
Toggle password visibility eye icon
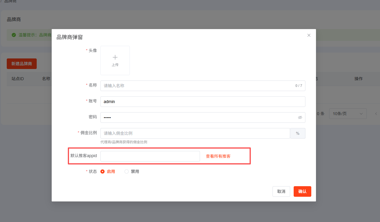pyautogui.click(x=300, y=117)
